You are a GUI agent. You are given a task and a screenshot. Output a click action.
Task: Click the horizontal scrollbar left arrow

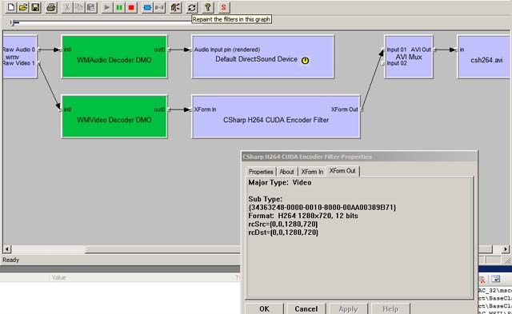(x=7, y=249)
